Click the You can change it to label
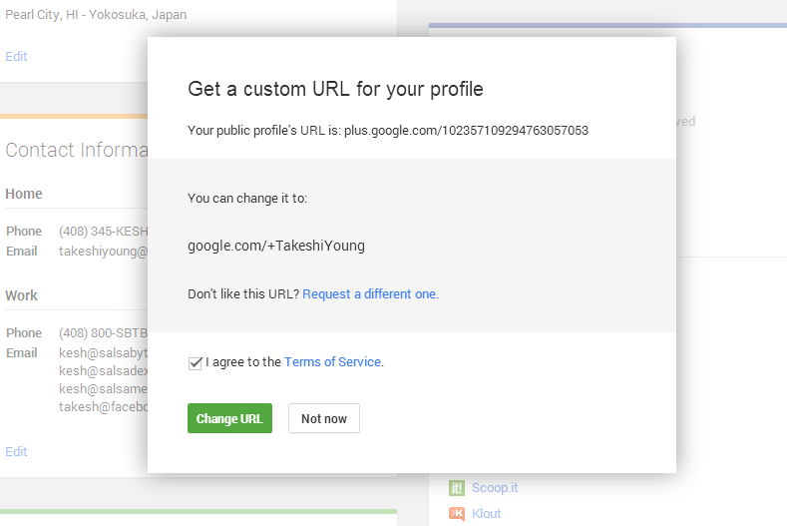The width and height of the screenshot is (787, 526). point(247,198)
